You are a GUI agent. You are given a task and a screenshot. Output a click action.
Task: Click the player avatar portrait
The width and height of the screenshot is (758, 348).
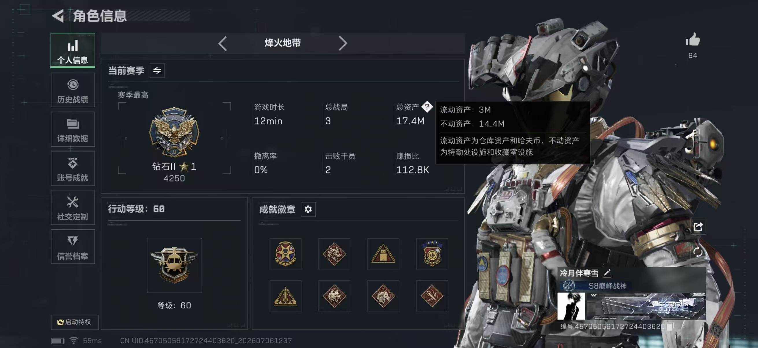571,306
